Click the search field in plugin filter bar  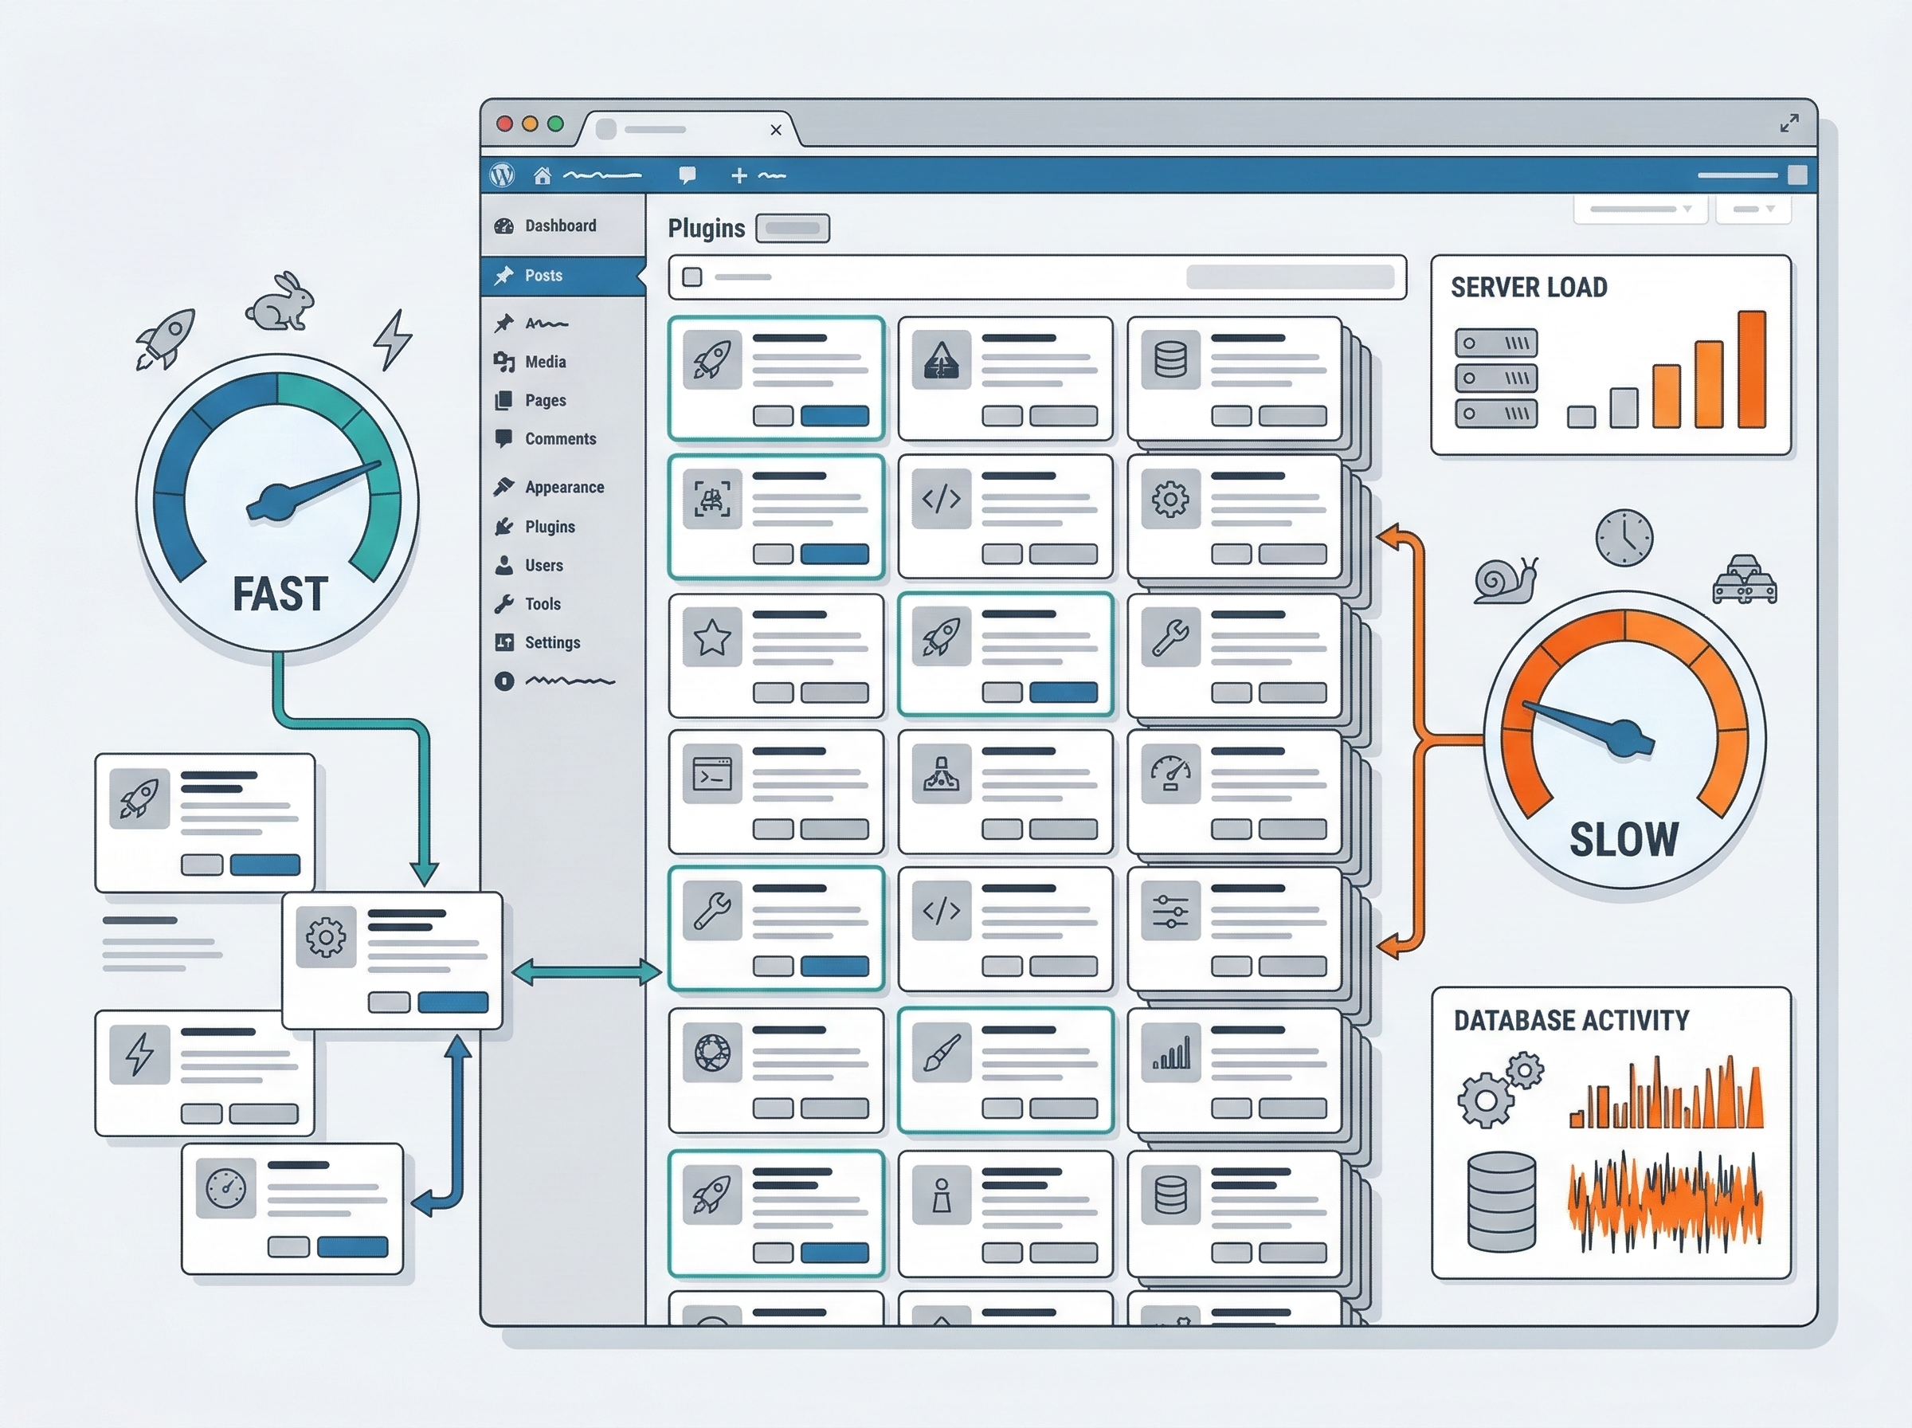1289,277
